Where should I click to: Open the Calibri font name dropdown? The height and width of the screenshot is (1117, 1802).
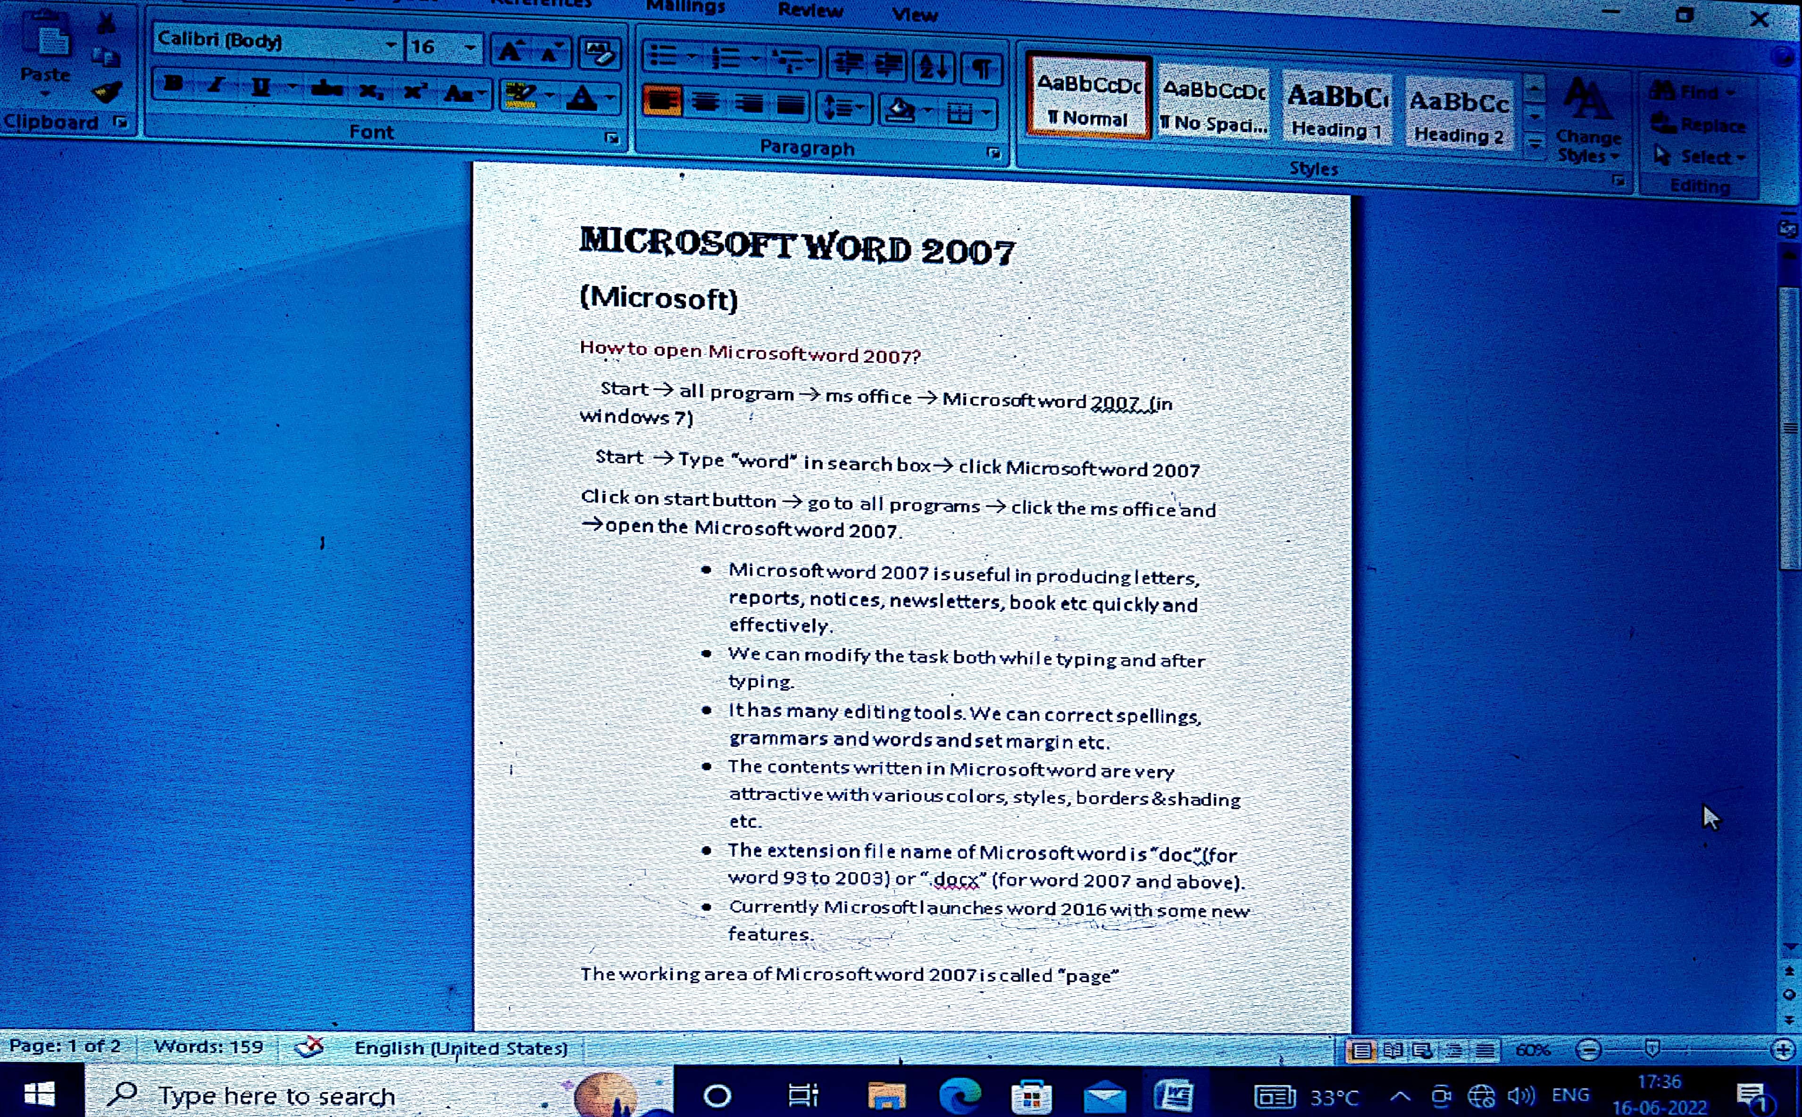click(391, 45)
